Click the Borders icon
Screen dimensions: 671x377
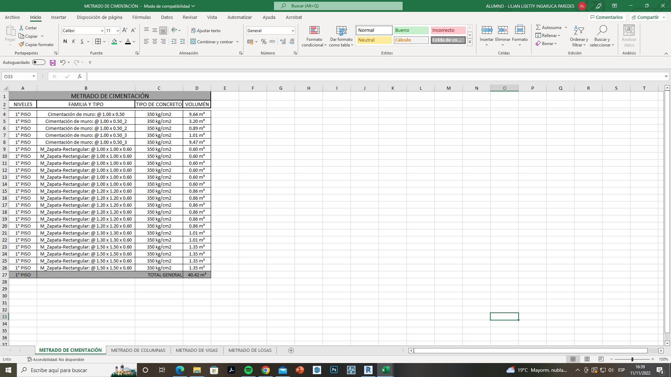tap(98, 42)
